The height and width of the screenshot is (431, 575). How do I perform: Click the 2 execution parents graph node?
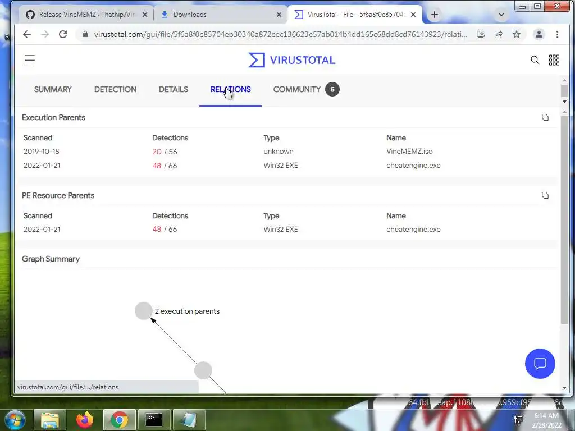coord(144,311)
